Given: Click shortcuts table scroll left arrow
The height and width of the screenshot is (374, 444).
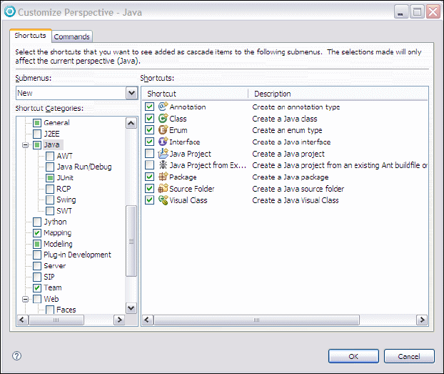Looking at the screenshot, I should [147, 320].
